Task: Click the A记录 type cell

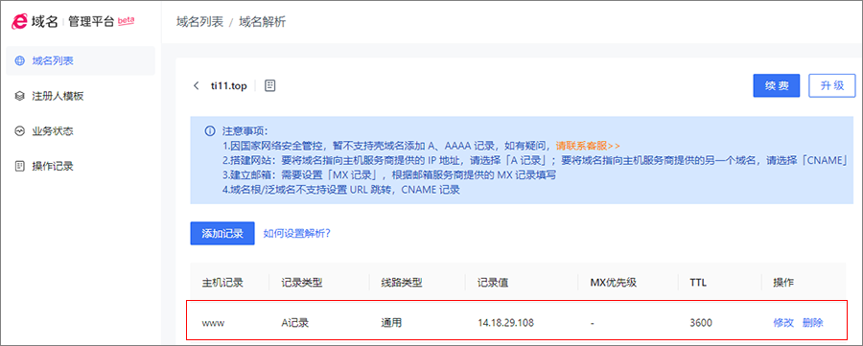Action: coord(295,323)
